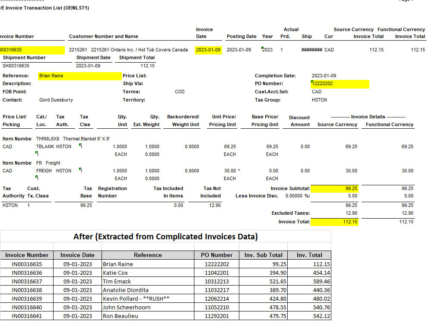
Task: Select table cell IN00316639
Action: tap(27, 299)
